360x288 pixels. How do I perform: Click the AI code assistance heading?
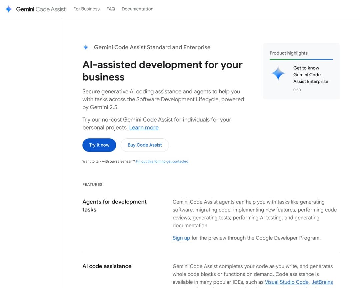coord(107,266)
